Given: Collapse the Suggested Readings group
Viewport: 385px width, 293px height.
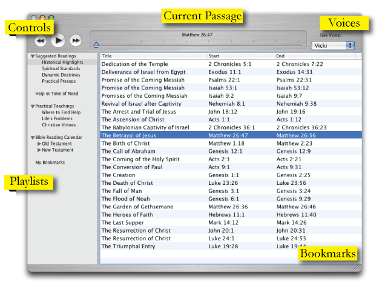Looking at the screenshot, I should [32, 56].
